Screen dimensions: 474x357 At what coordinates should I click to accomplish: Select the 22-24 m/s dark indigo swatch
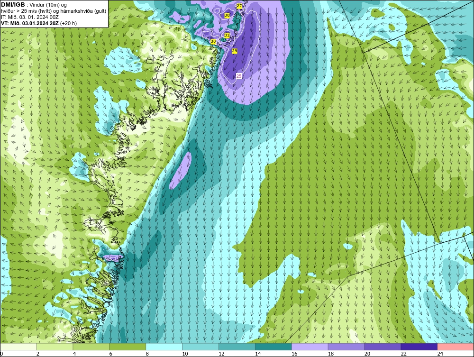(x=419, y=347)
